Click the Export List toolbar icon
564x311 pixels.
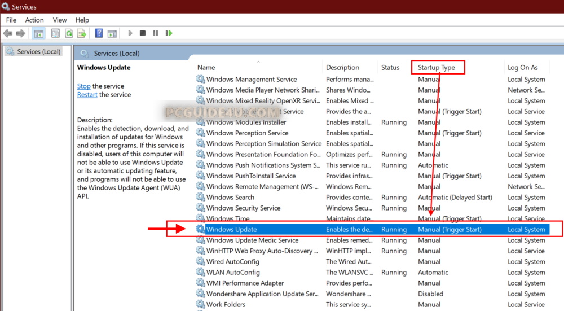pos(82,33)
